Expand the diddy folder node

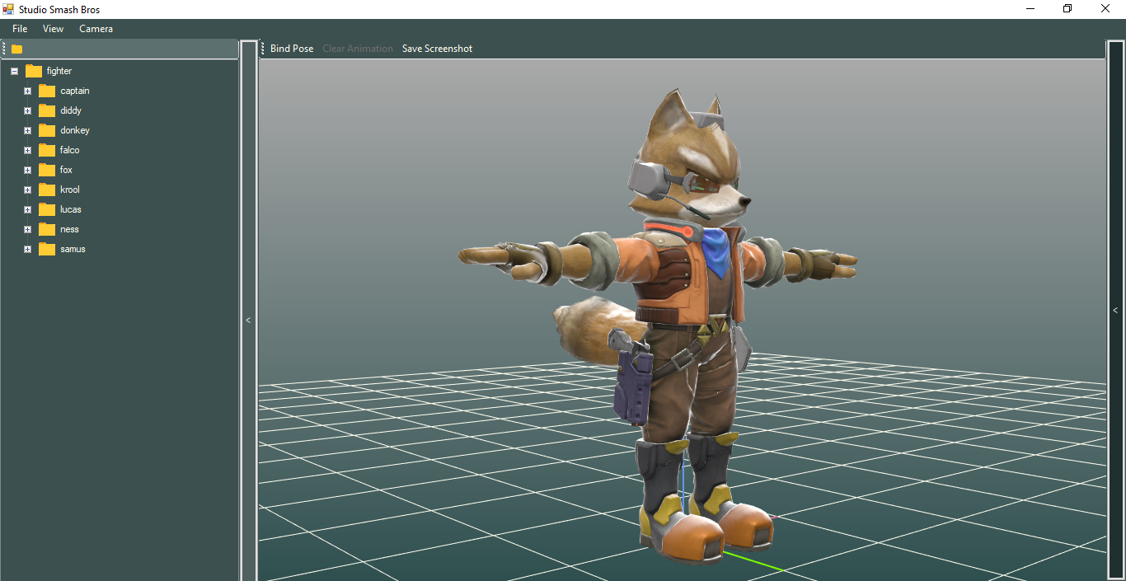[27, 110]
